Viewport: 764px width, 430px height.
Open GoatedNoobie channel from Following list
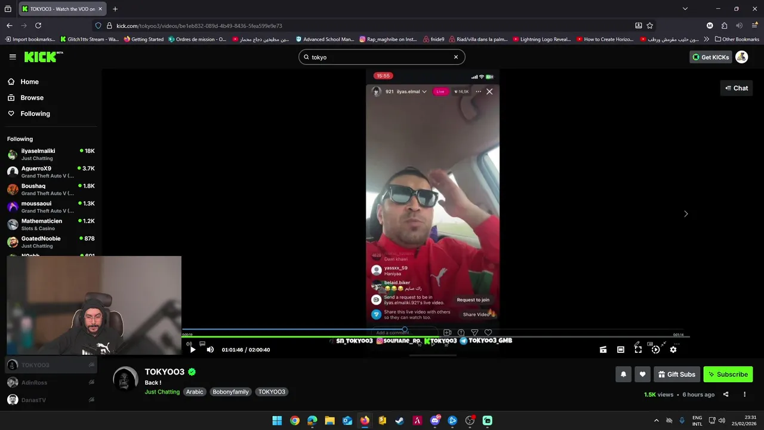51,242
